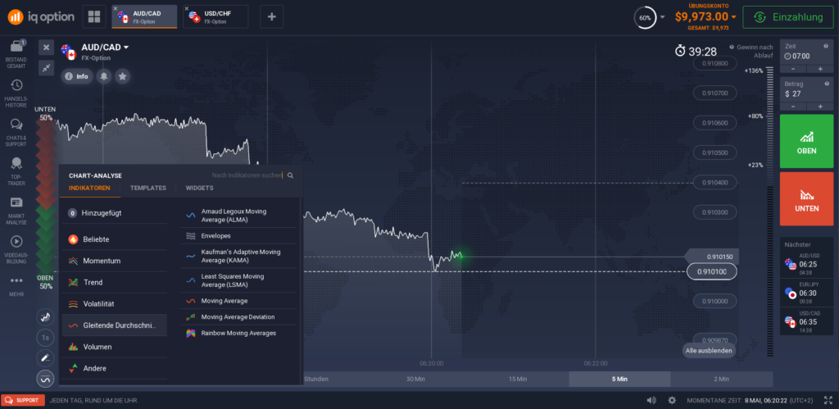
Task: Open Videoausbildung tutorials icon
Action: click(x=16, y=250)
